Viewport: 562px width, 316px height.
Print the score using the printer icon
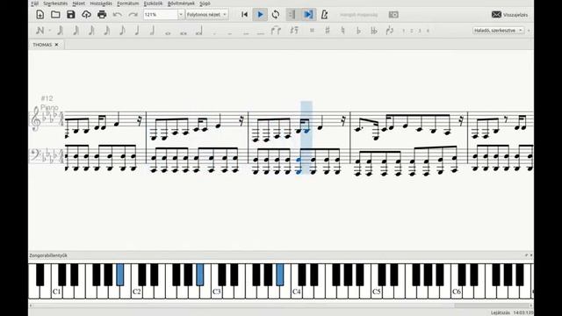(x=102, y=15)
